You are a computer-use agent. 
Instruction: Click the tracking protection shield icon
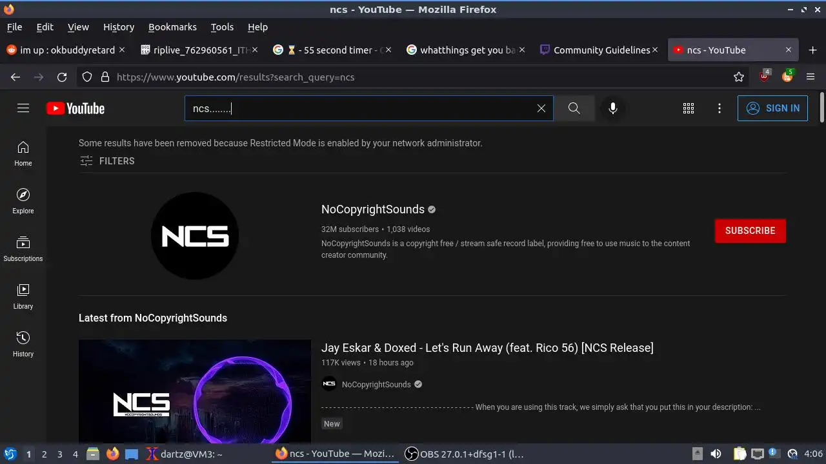point(88,77)
